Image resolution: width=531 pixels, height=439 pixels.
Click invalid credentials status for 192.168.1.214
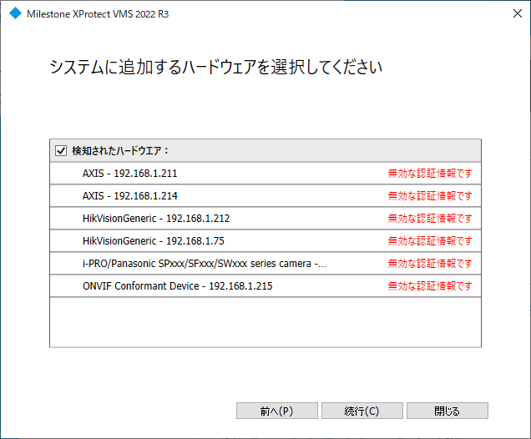coord(430,195)
